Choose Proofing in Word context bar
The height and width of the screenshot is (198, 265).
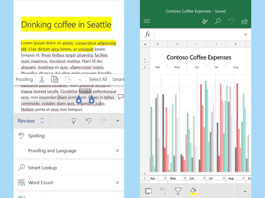point(24,79)
